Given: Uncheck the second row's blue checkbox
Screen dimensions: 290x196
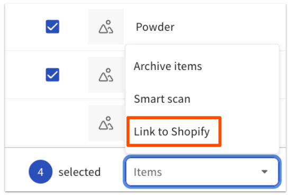Looking at the screenshot, I should tap(52, 75).
